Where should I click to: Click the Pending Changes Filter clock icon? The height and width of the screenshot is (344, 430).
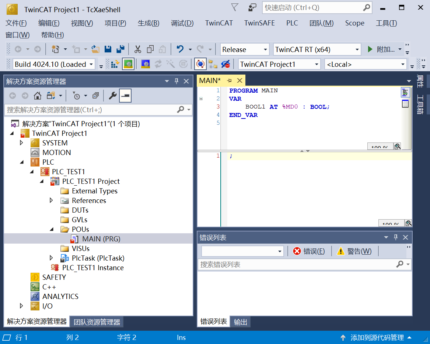pos(77,96)
